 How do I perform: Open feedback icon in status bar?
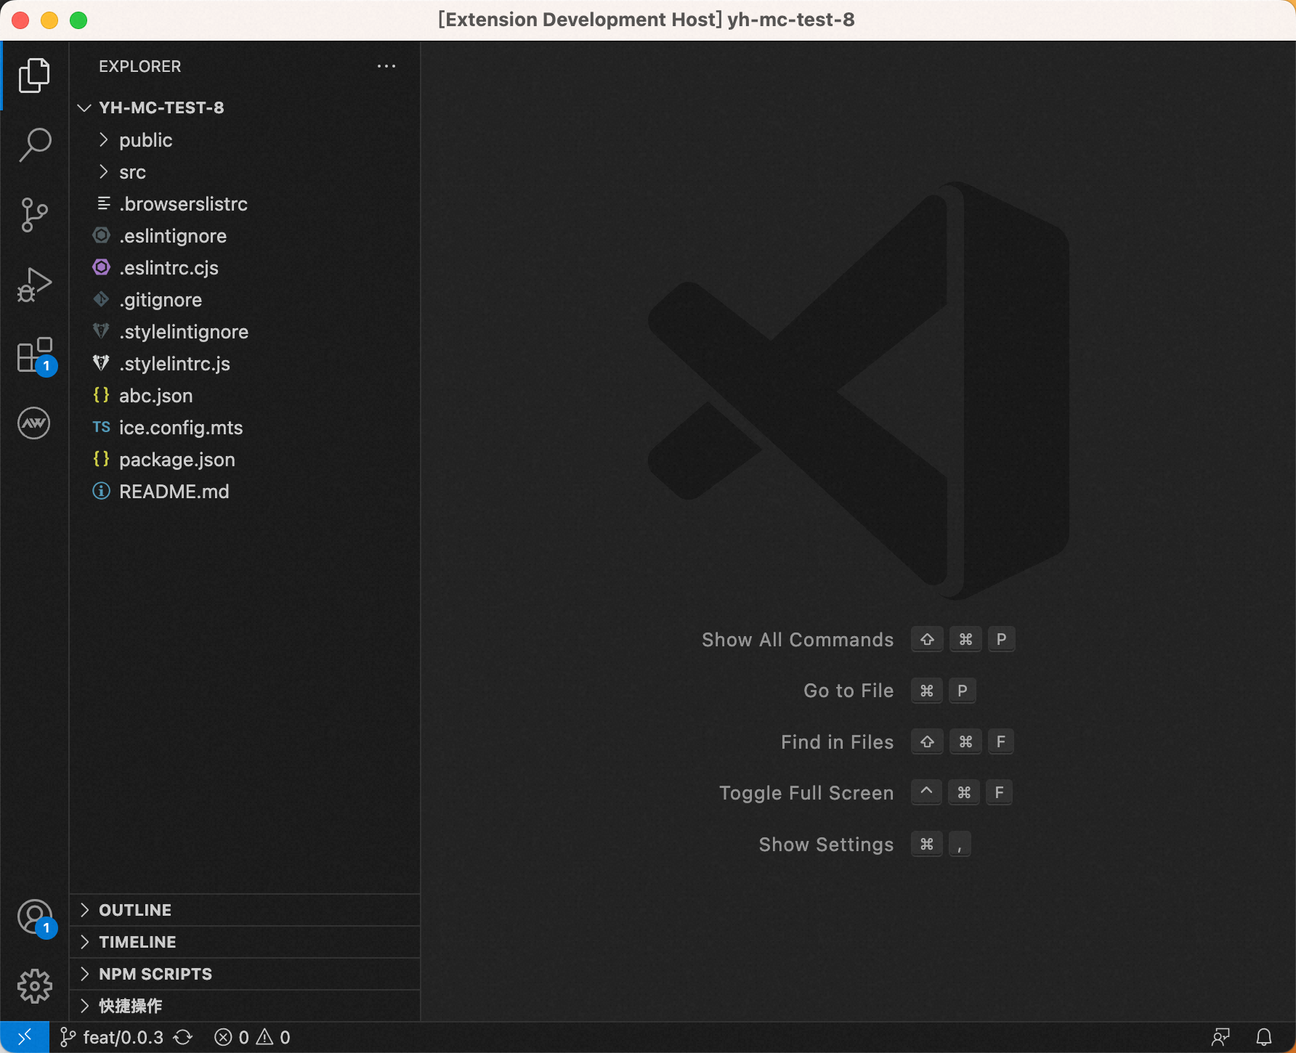(x=1220, y=1037)
